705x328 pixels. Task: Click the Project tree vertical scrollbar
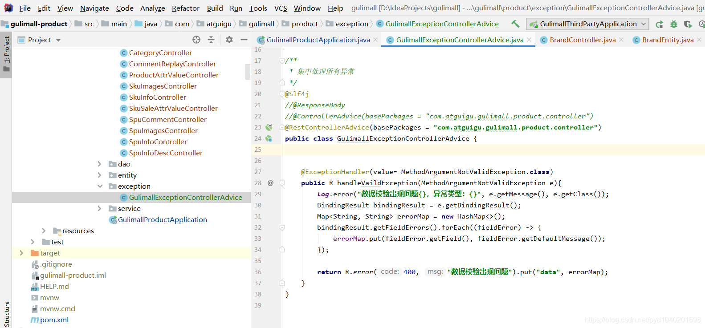[x=248, y=71]
